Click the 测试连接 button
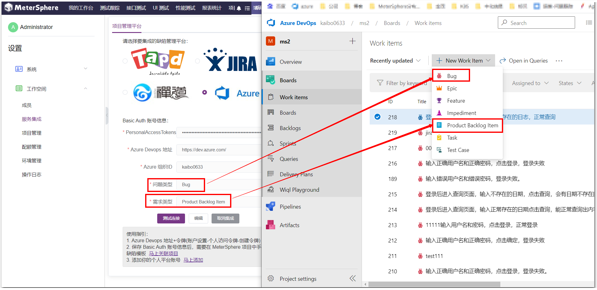Viewport: 597px width, 290px height. 171,218
